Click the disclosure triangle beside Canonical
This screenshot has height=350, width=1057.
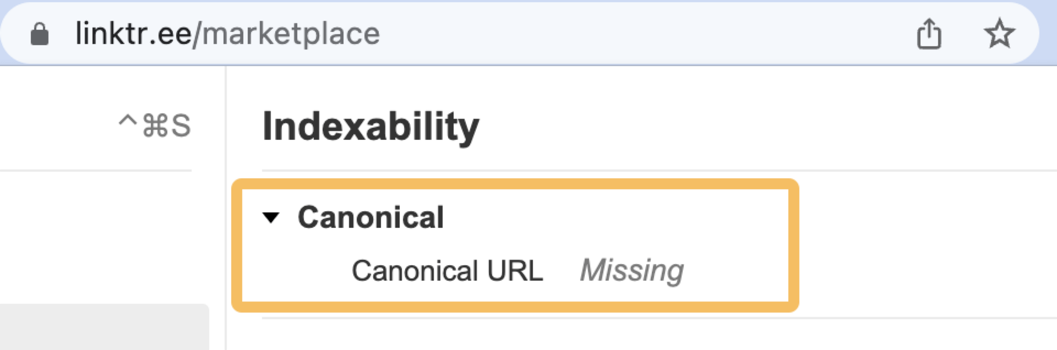tap(271, 218)
